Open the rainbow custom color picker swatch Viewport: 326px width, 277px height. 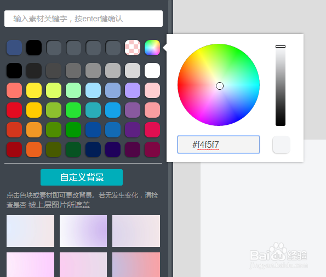[x=152, y=48]
